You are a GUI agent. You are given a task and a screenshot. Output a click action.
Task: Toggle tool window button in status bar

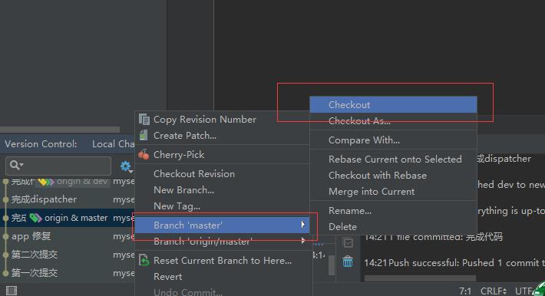[x=12, y=290]
